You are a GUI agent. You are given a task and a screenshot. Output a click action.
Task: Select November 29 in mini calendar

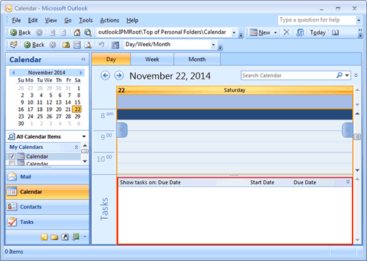click(x=78, y=116)
